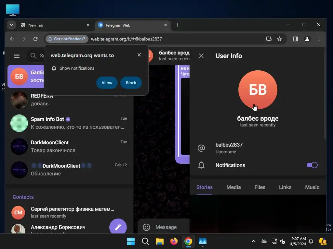Open the notification center bell in taskbar
333x249 pixels.
(x=311, y=241)
